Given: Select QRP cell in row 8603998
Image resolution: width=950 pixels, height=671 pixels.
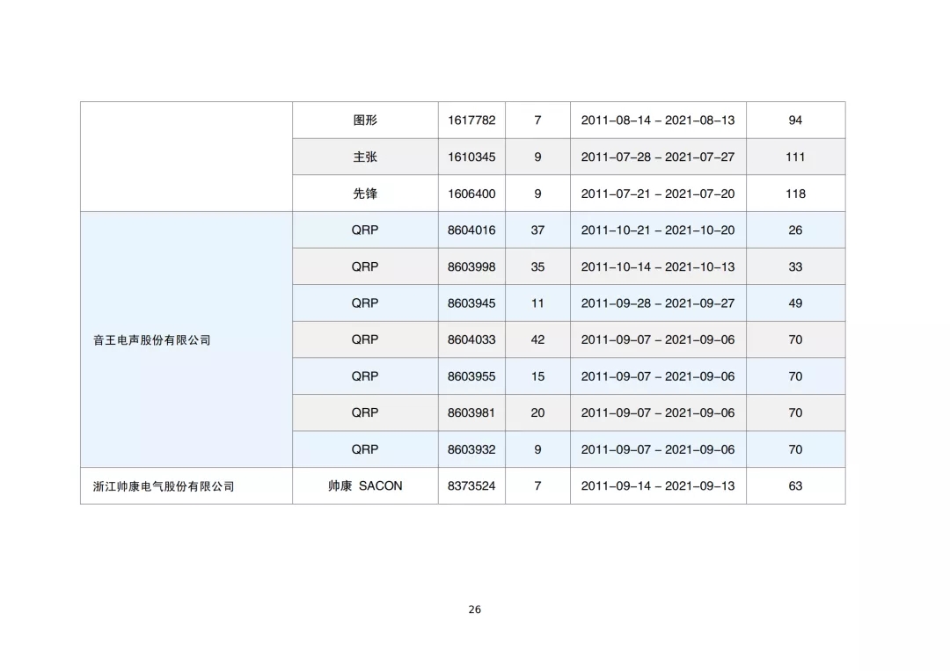Looking at the screenshot, I should point(365,266).
